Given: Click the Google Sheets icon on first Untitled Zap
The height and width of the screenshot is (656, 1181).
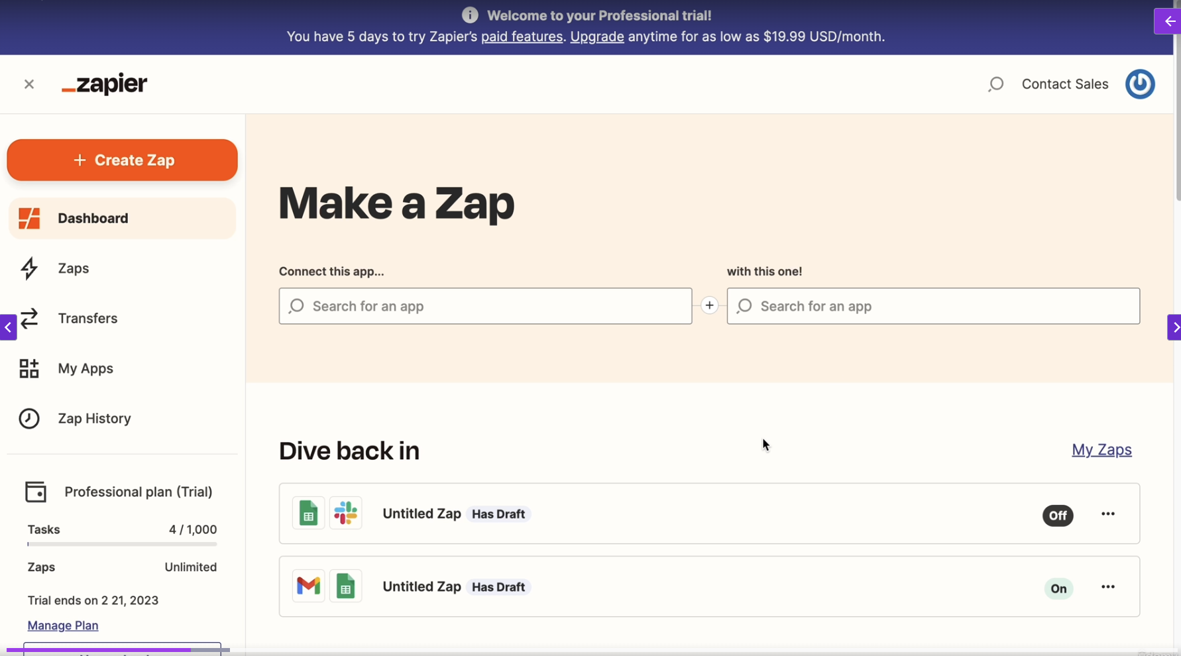Looking at the screenshot, I should point(308,513).
